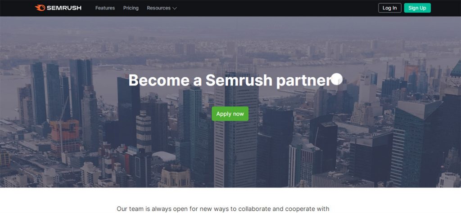
Task: Click the word Semrush in the heading
Action: coord(239,80)
